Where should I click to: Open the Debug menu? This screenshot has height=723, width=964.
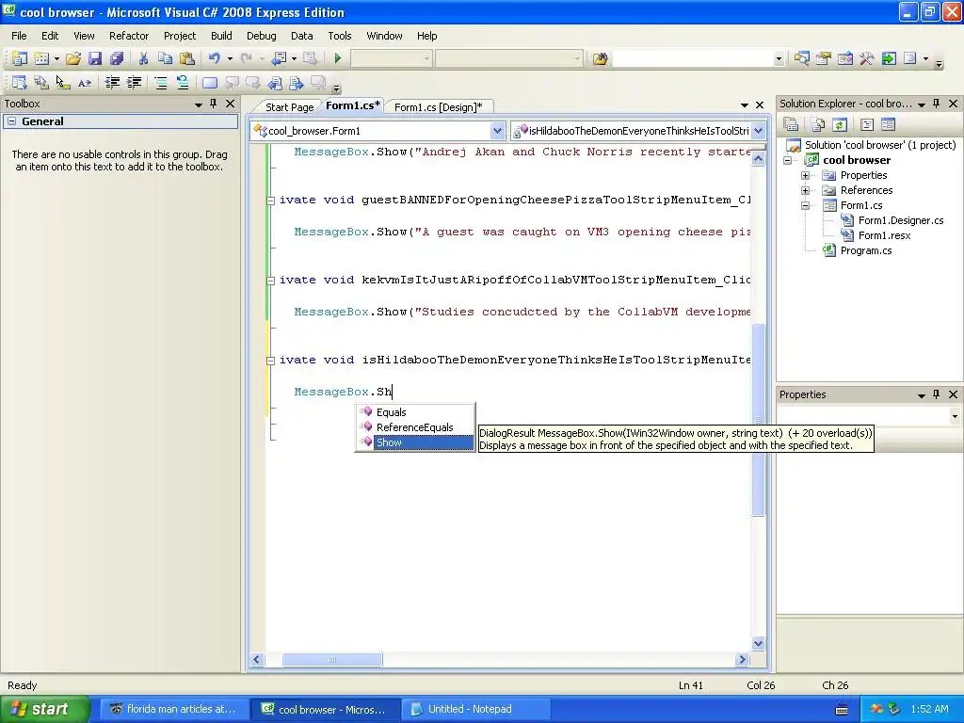coord(262,36)
